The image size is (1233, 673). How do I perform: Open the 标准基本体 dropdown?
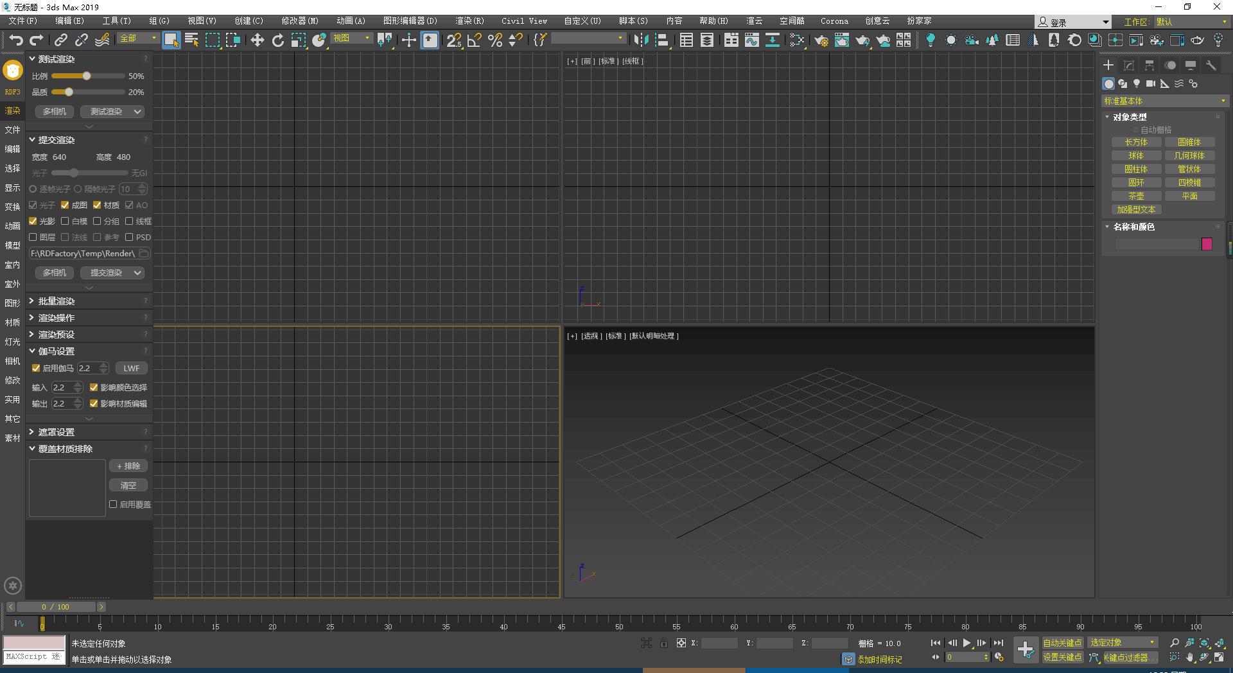1164,101
